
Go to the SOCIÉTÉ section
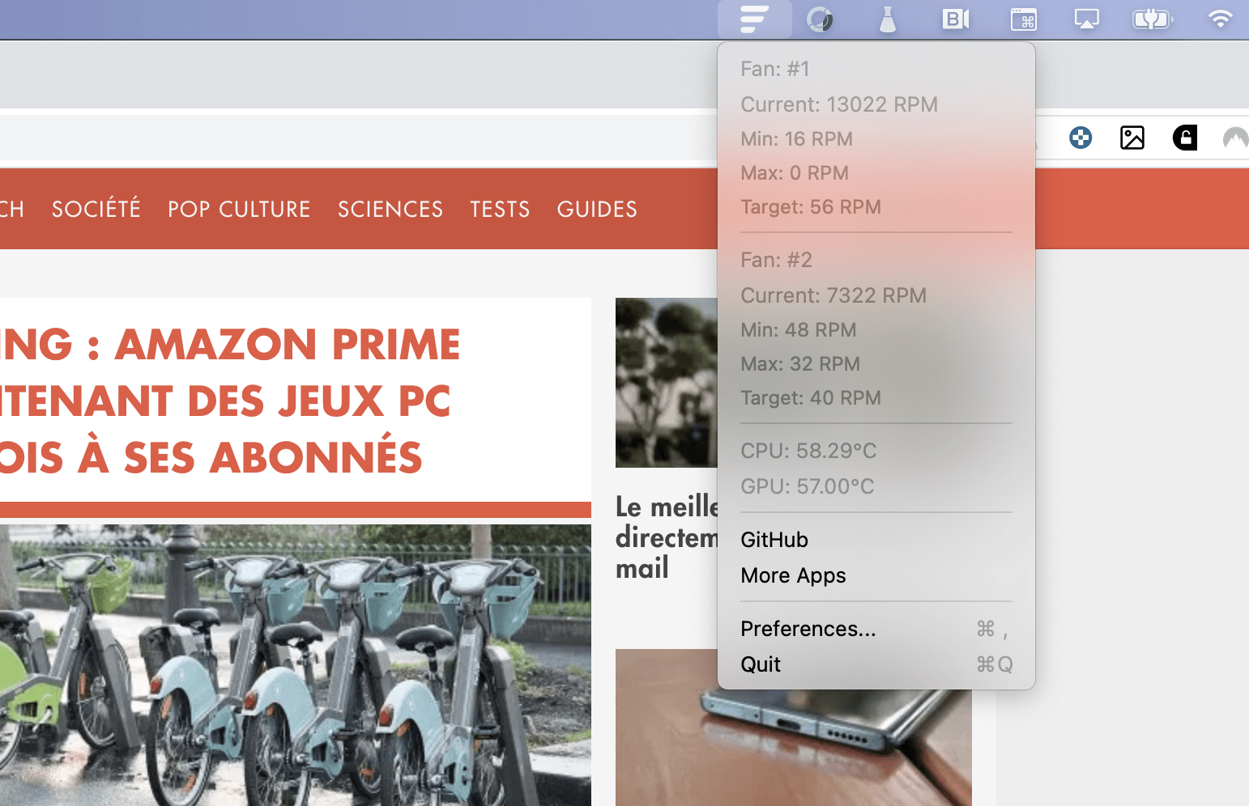click(x=96, y=209)
